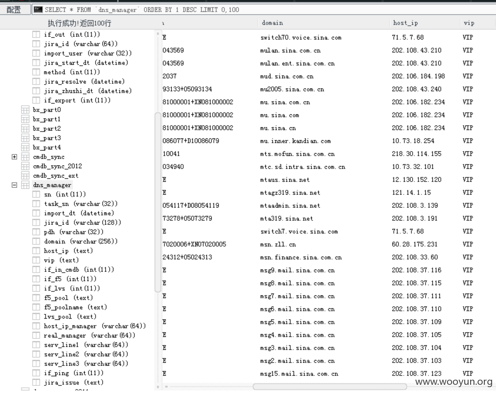Click the column icon beside f5_pool (text)
The width and height of the screenshot is (496, 393).
[x=36, y=298]
